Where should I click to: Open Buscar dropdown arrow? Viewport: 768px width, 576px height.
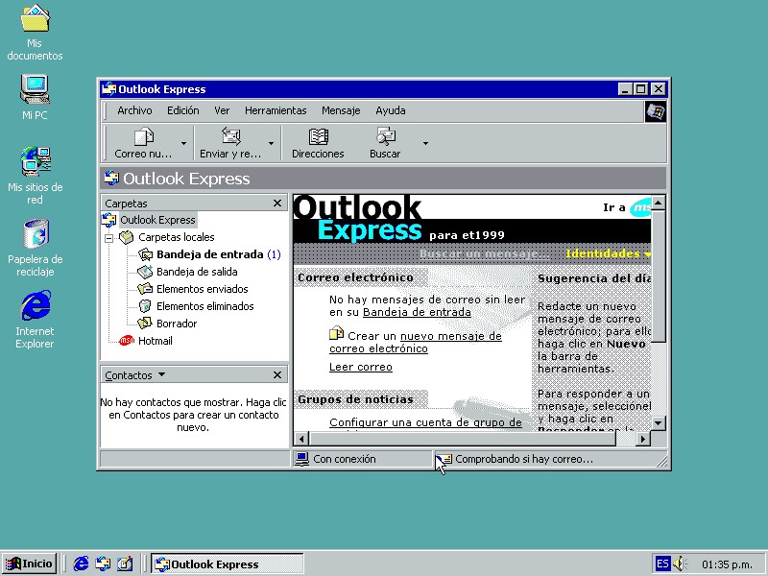point(425,143)
